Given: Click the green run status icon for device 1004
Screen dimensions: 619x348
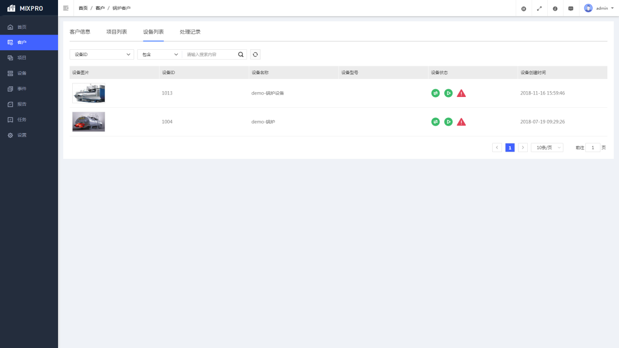Looking at the screenshot, I should coord(448,122).
